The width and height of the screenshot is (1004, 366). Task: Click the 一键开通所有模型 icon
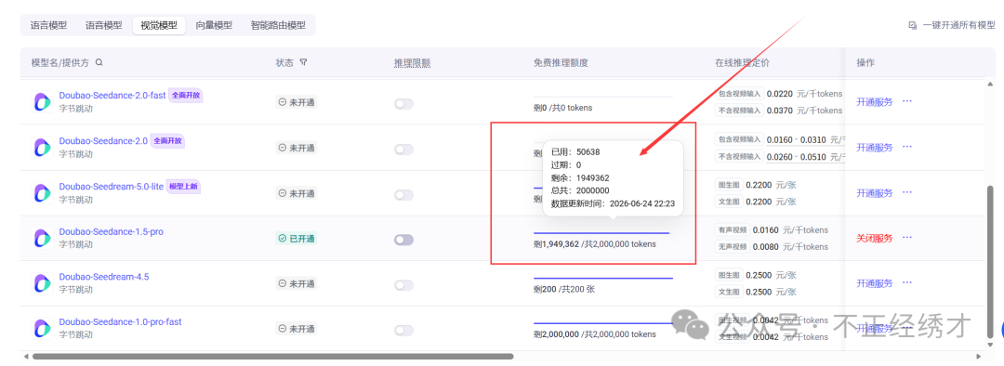[913, 26]
